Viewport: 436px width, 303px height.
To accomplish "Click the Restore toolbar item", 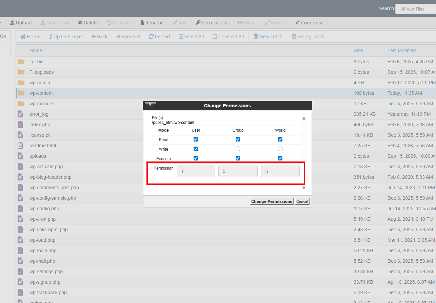I will click(118, 23).
